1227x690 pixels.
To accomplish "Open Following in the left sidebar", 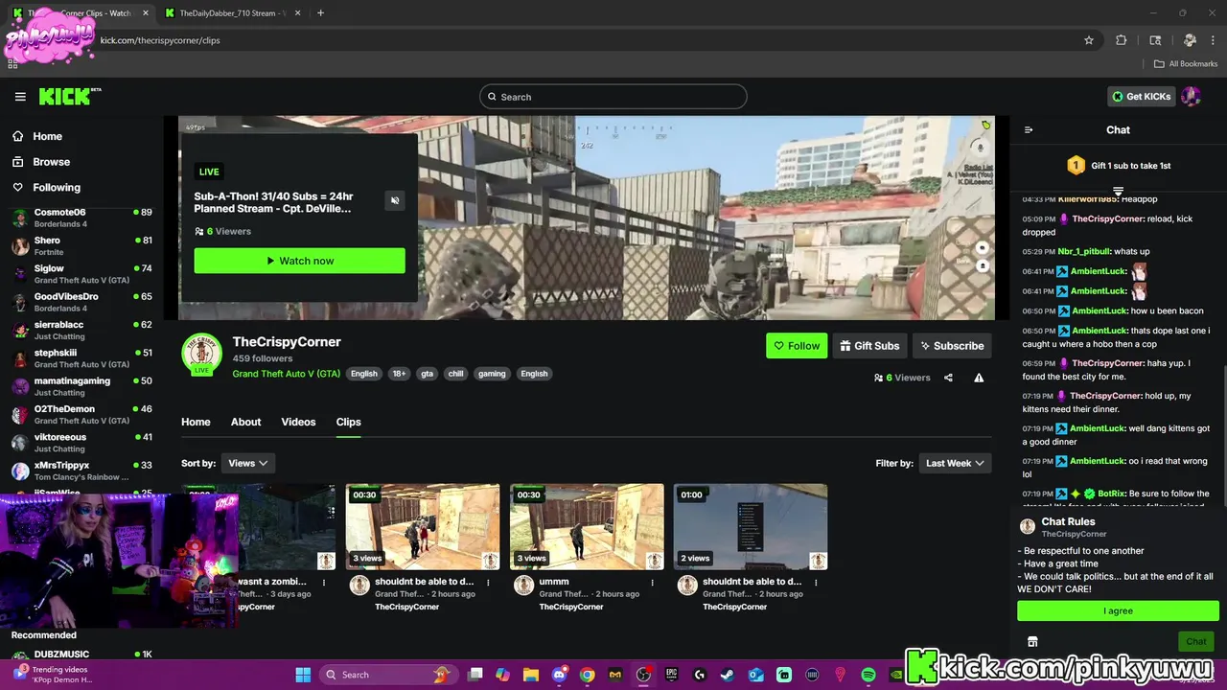I will coord(57,188).
